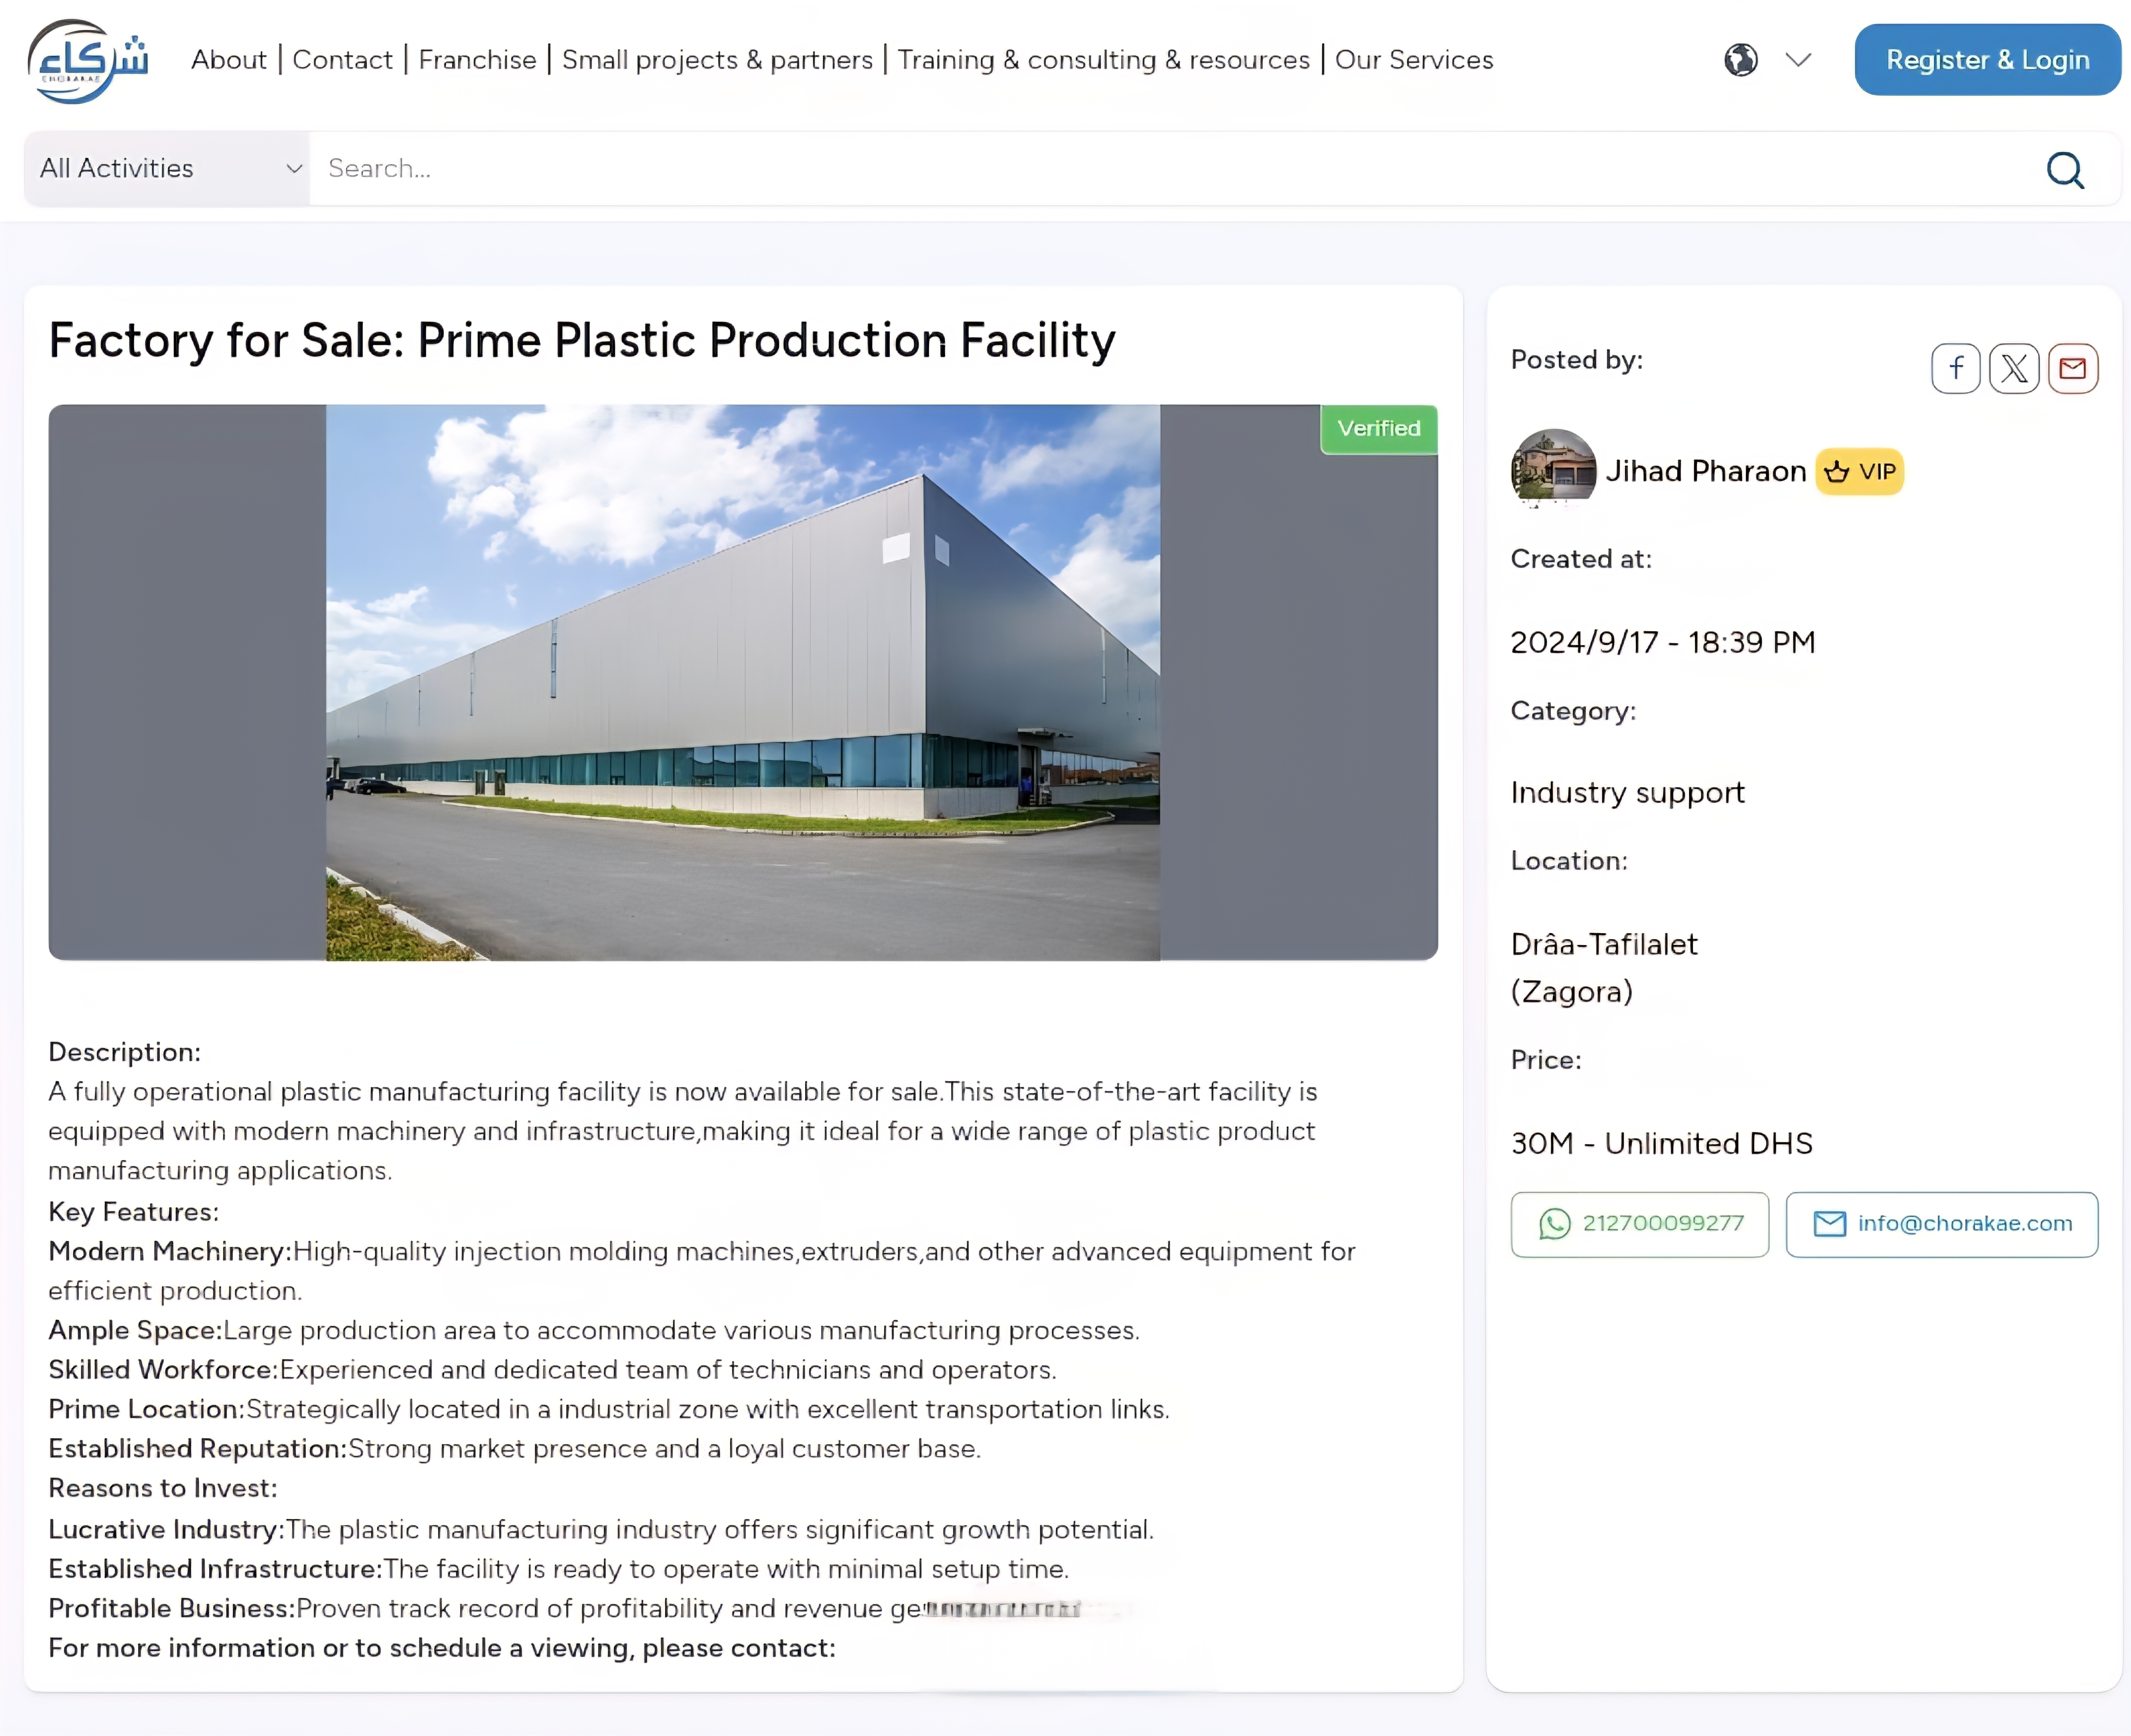Click the Register & Login button
Screen dimensions: 2131x1736
click(x=1986, y=60)
